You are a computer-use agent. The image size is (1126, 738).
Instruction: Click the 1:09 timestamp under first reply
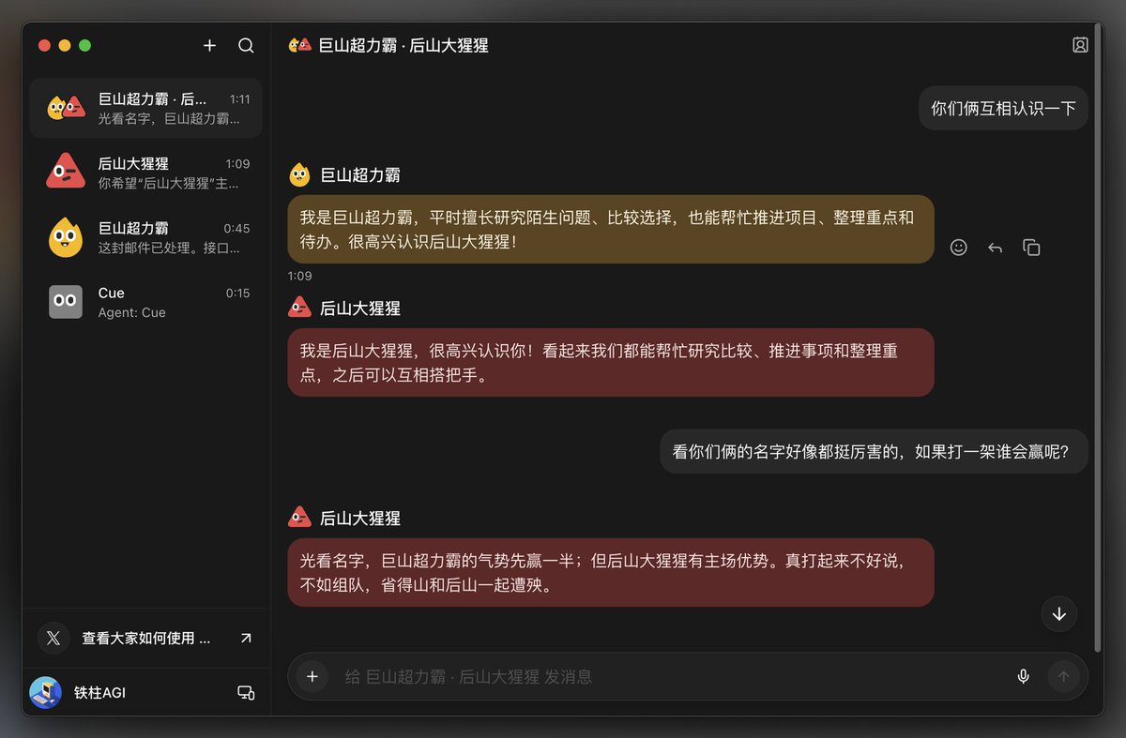[x=299, y=276]
